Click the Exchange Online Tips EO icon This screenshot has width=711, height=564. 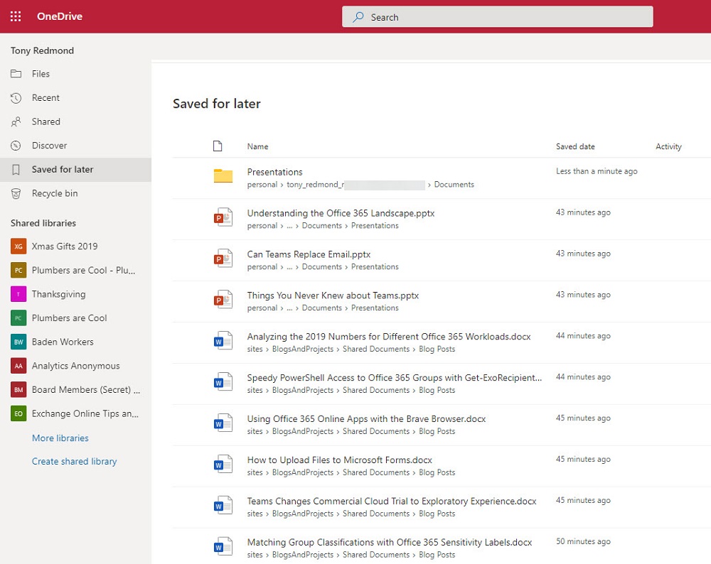point(18,413)
